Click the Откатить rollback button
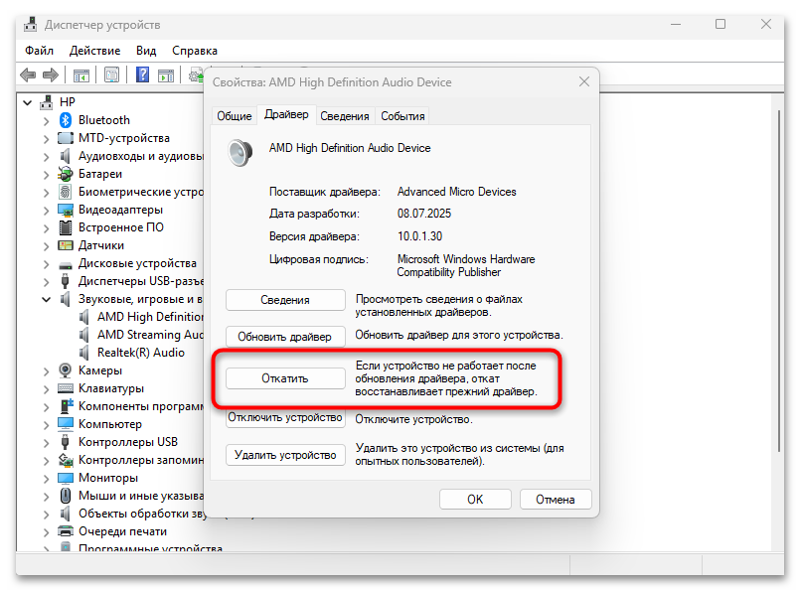The width and height of the screenshot is (800, 591). (285, 378)
